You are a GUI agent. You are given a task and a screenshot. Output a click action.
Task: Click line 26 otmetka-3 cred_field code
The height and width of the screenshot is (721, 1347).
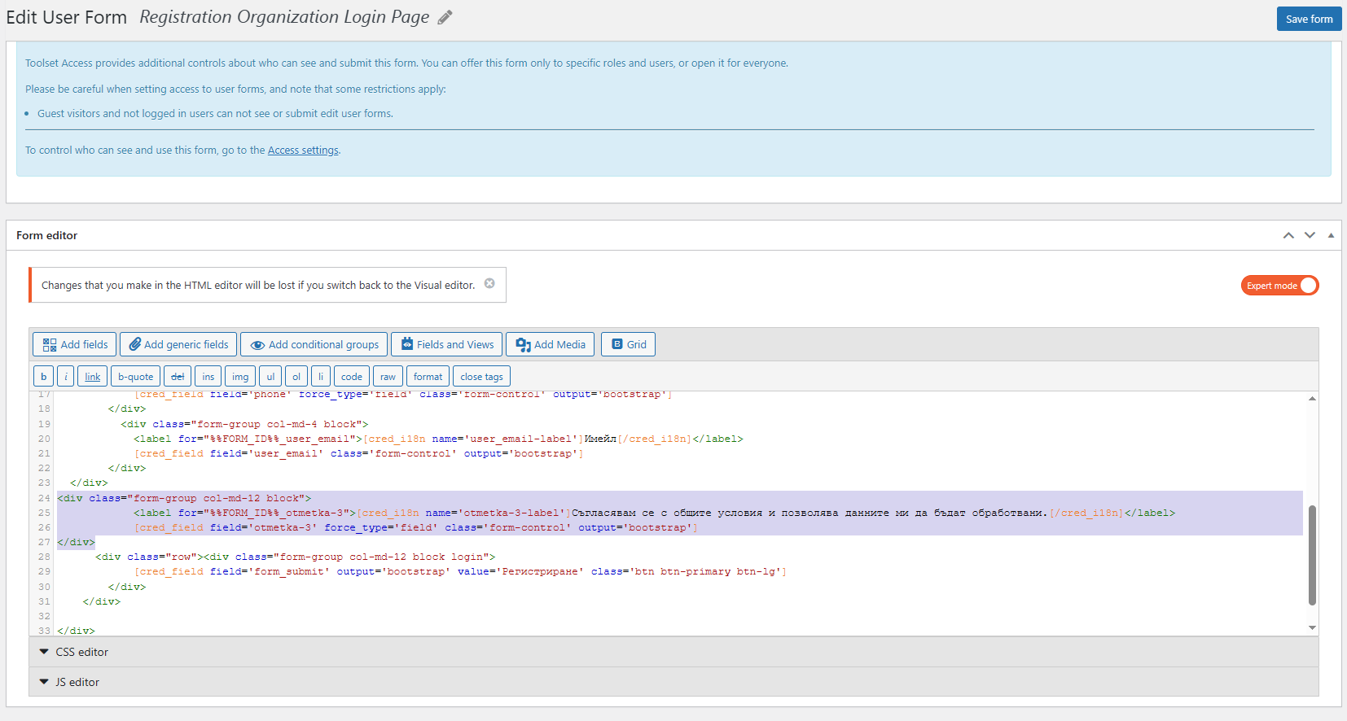pos(415,527)
